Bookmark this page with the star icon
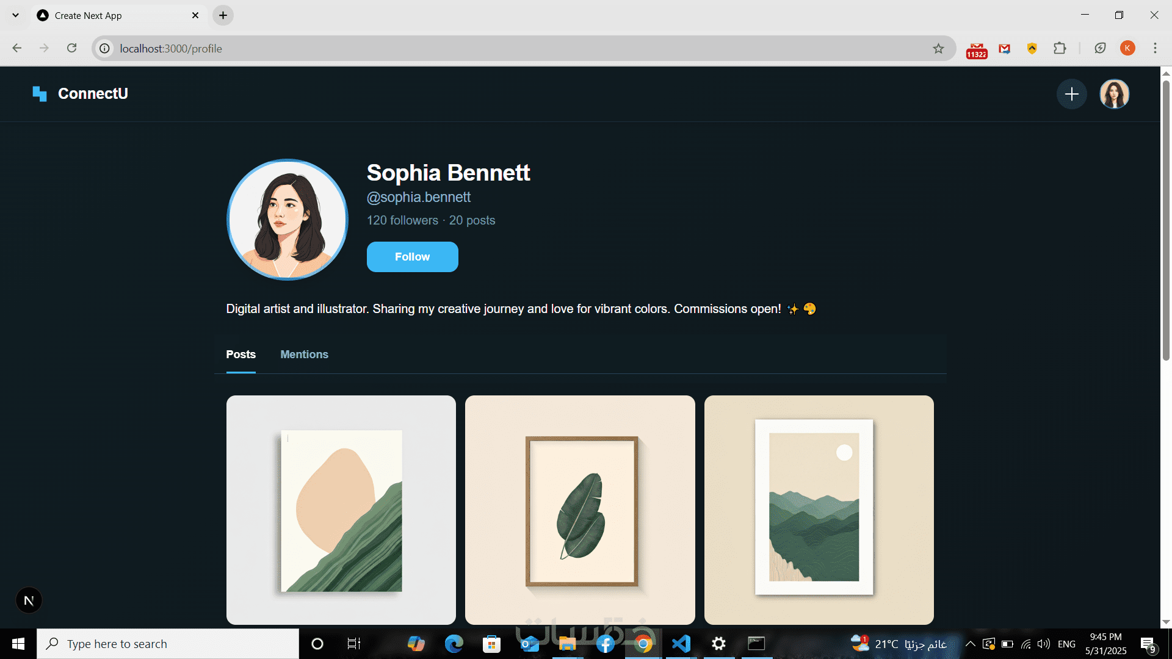1172x659 pixels. pos(938,49)
